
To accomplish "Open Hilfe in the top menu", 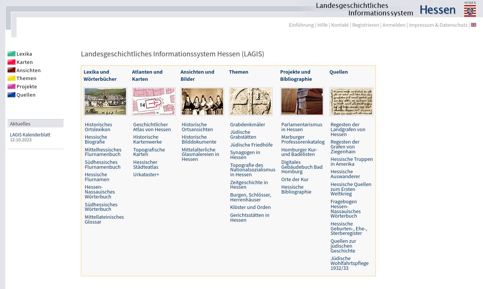I will click(x=322, y=25).
